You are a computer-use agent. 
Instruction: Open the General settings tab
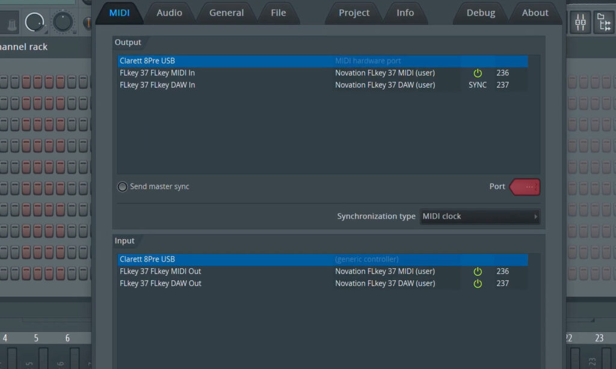pyautogui.click(x=226, y=13)
